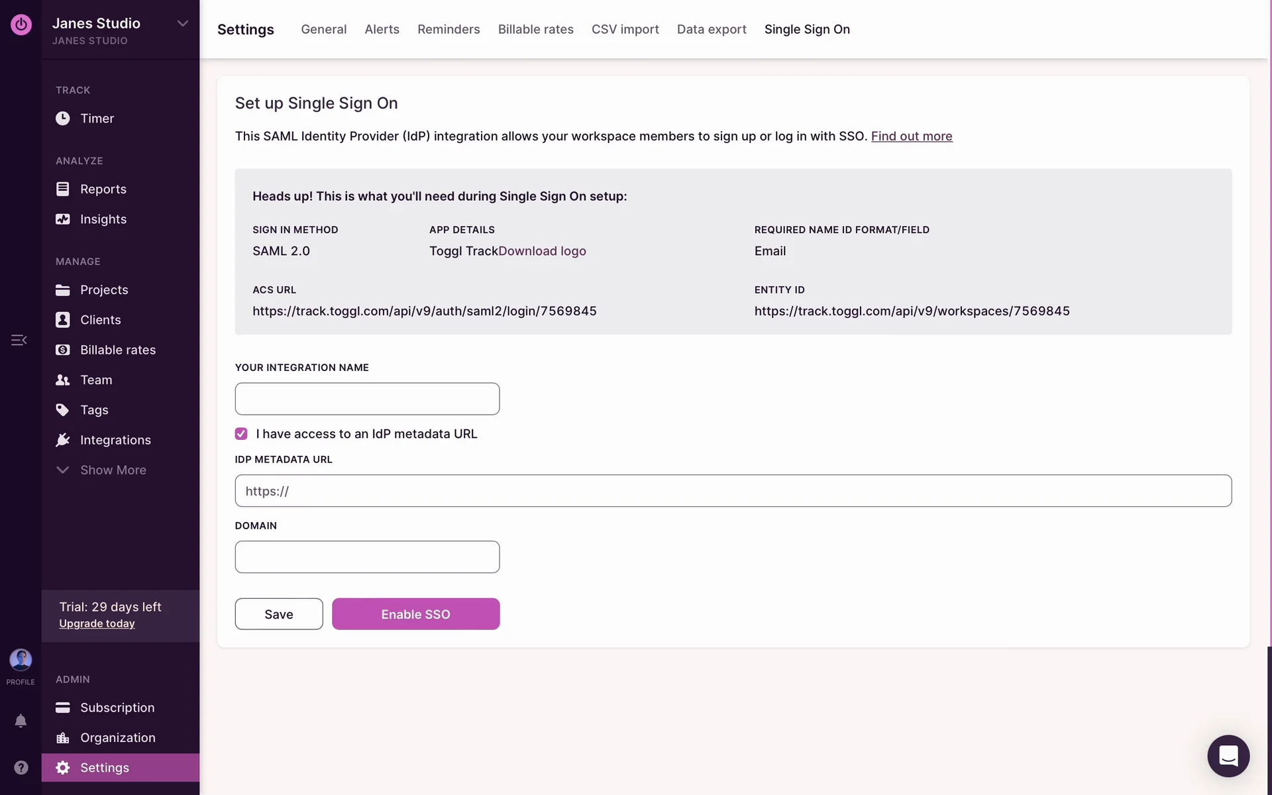Uncheck the IdP metadata URL checkbox
Image resolution: width=1272 pixels, height=795 pixels.
click(241, 434)
